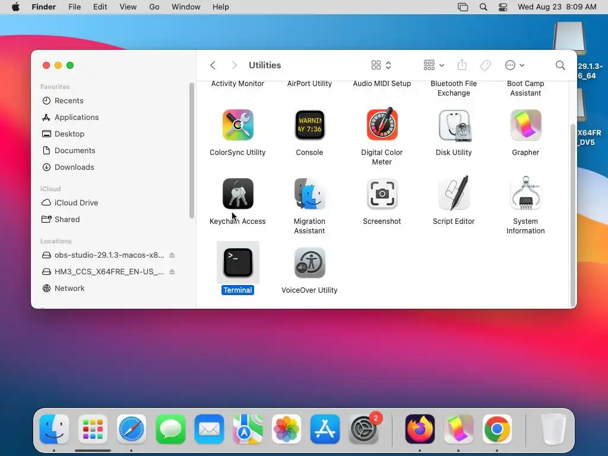Open the Keychain Access icon
Image resolution: width=608 pixels, height=456 pixels.
pyautogui.click(x=237, y=194)
